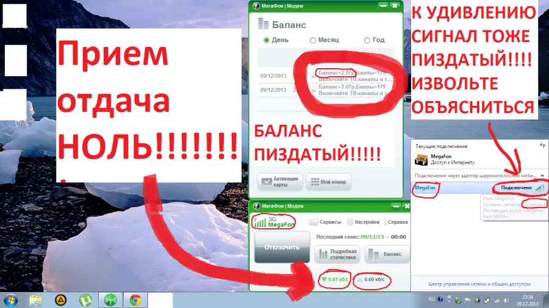Open the Справка menu
Image resolution: width=549 pixels, height=308 pixels.
point(398,222)
